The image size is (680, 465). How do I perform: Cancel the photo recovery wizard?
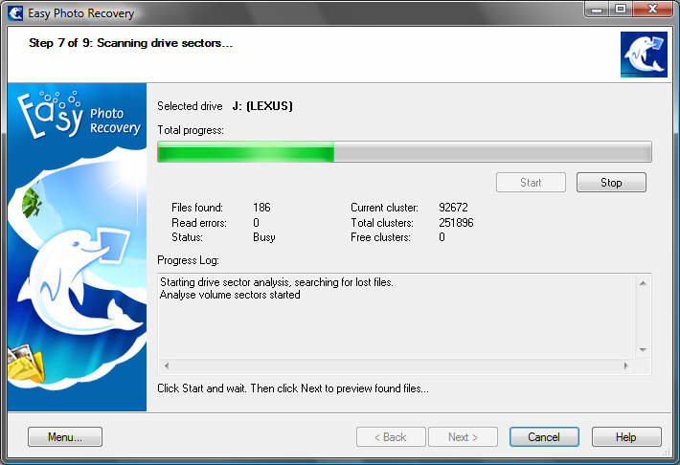(x=544, y=437)
